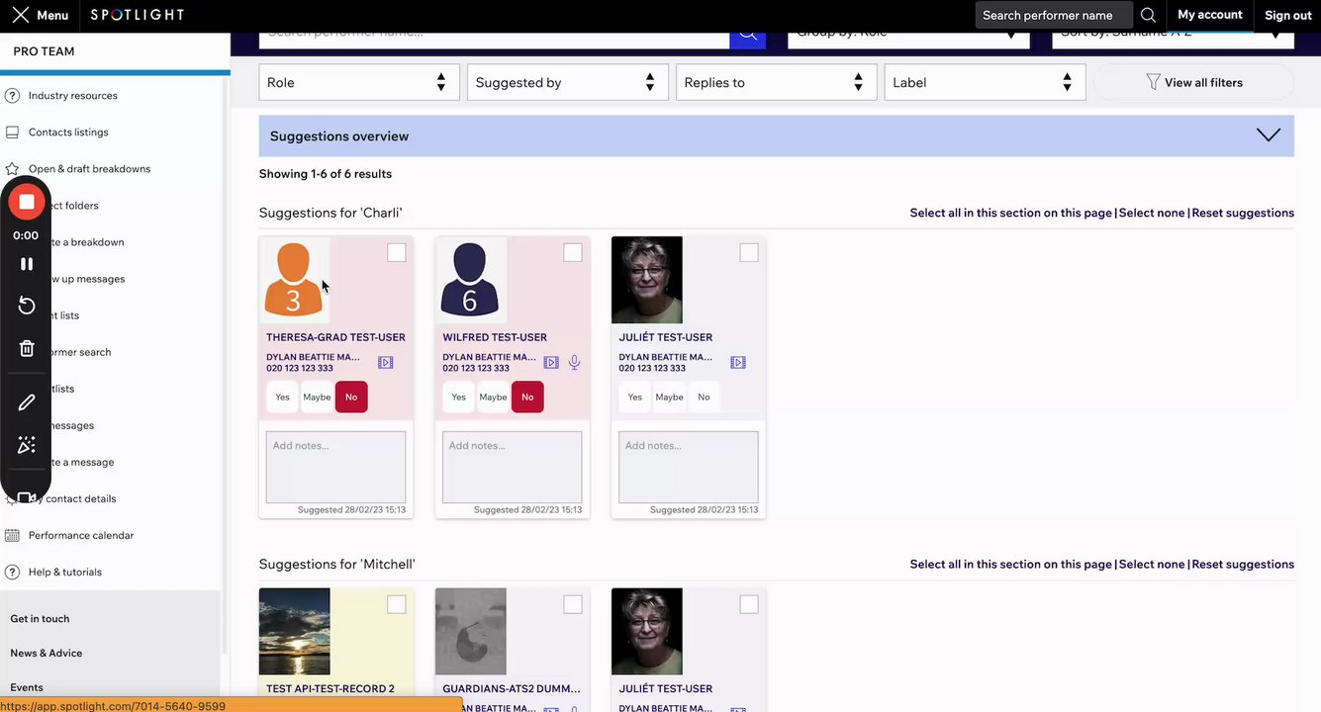The height and width of the screenshot is (712, 1321).
Task: Open showreel video icon for Theresa-Grad Test-User
Action: coord(386,363)
